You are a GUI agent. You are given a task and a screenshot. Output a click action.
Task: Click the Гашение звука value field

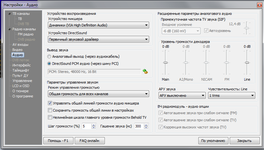(x=139, y=126)
